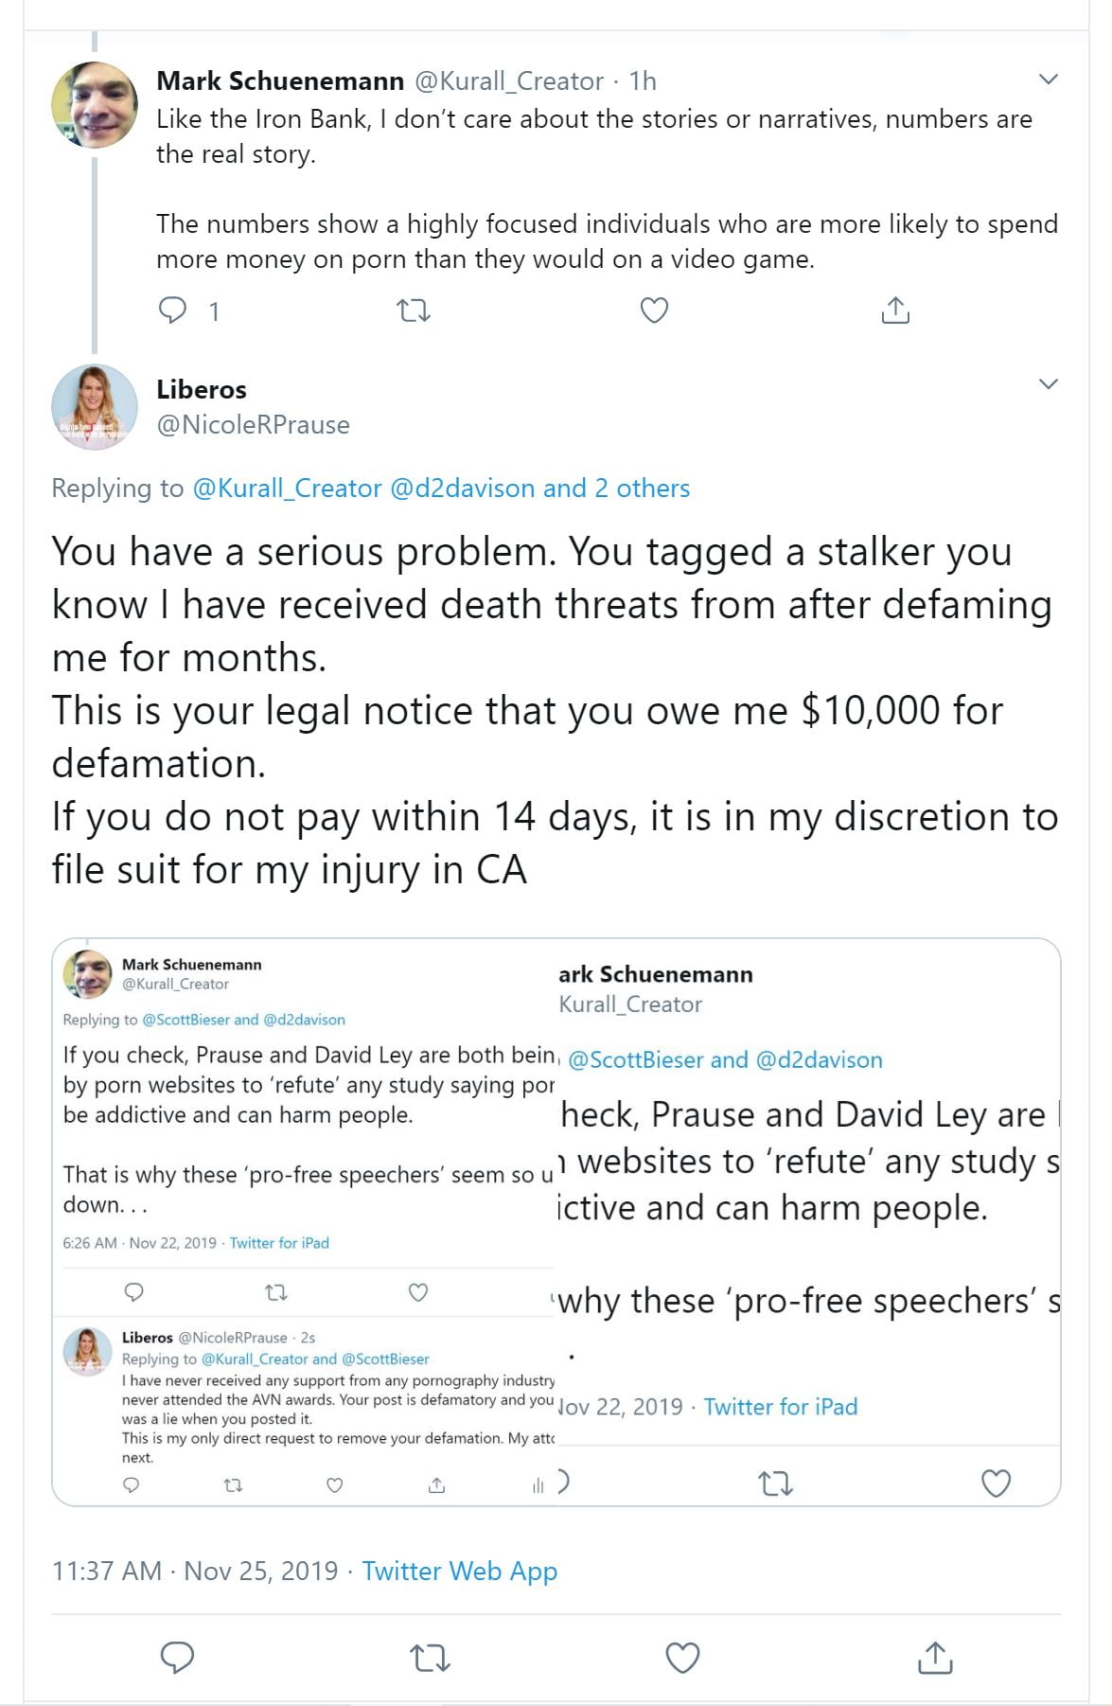Click the Mark Schuenemann display name

280,81
